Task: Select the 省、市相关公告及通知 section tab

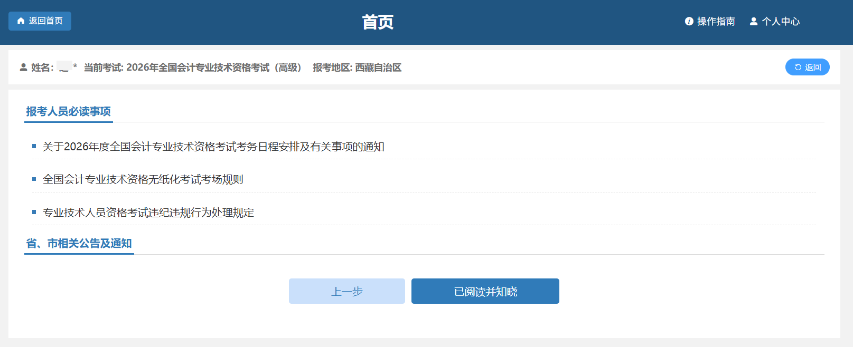Action: [x=79, y=243]
